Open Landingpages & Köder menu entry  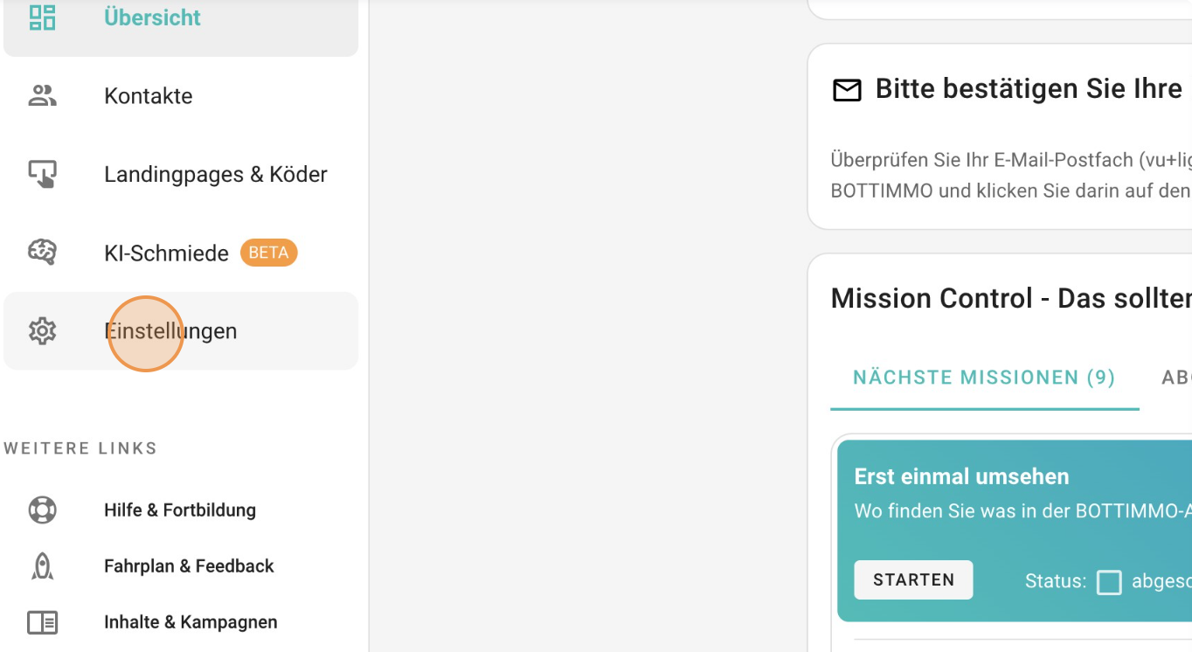click(x=215, y=174)
